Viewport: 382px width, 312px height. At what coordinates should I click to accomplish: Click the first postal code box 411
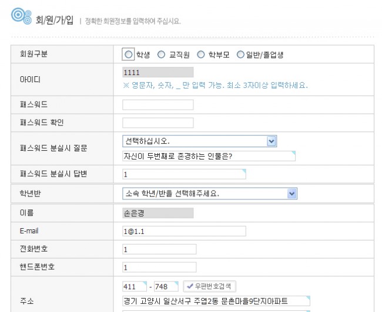tap(135, 287)
